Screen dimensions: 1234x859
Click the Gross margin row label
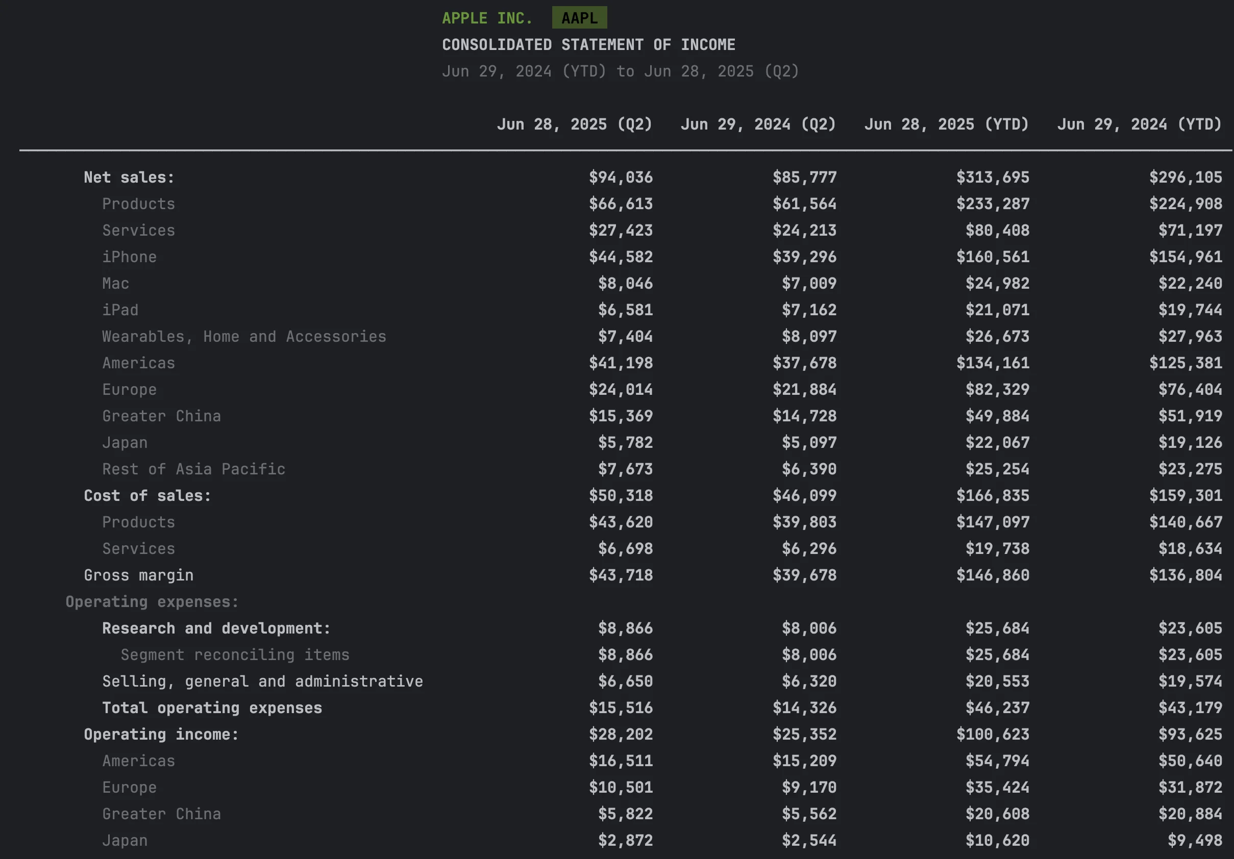(139, 575)
